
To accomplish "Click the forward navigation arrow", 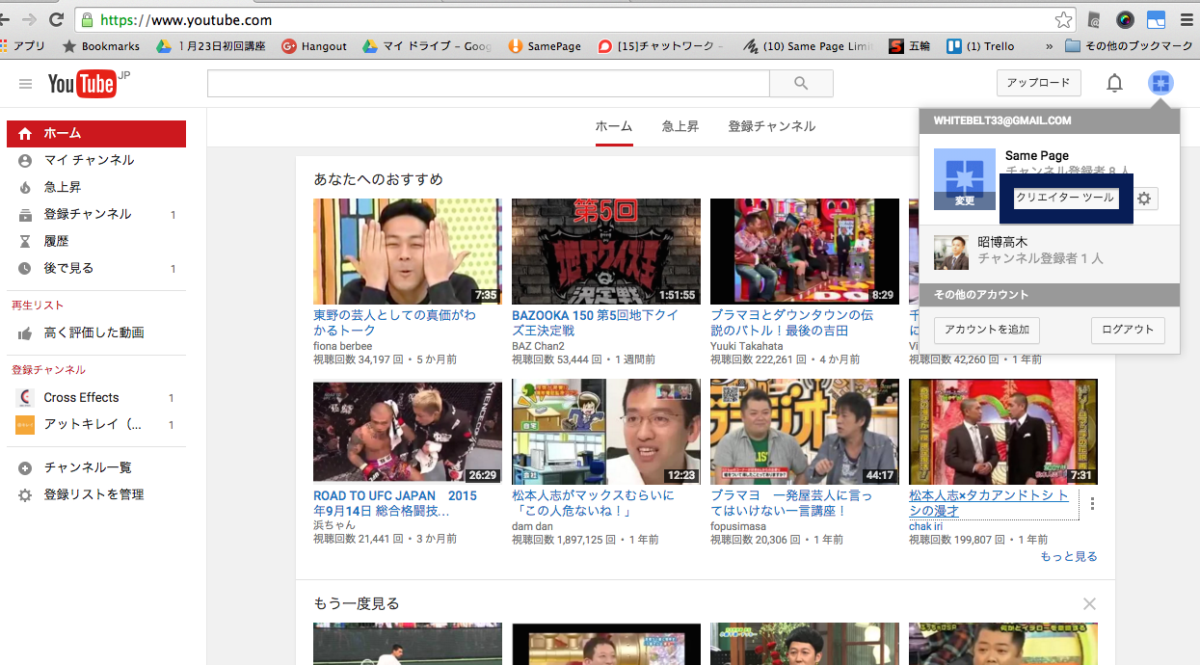I will tap(29, 19).
